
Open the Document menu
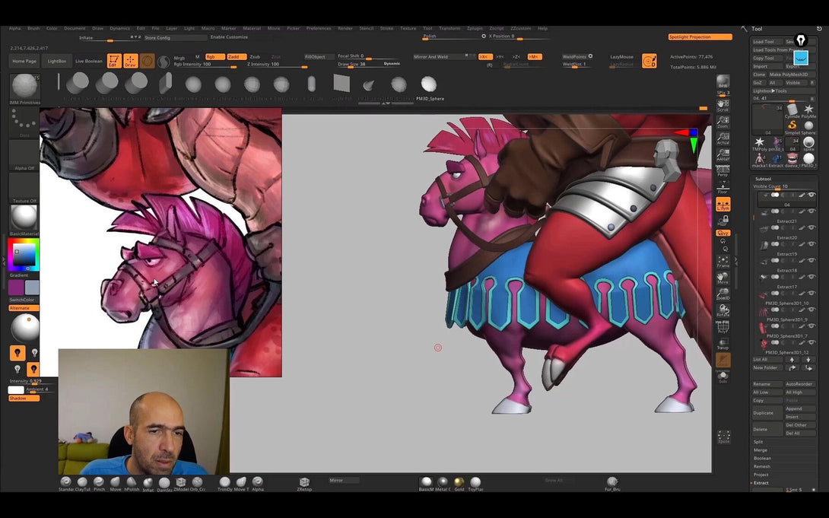[x=75, y=29]
